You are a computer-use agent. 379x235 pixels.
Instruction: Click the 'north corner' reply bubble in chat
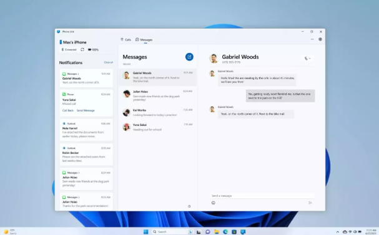(256, 114)
